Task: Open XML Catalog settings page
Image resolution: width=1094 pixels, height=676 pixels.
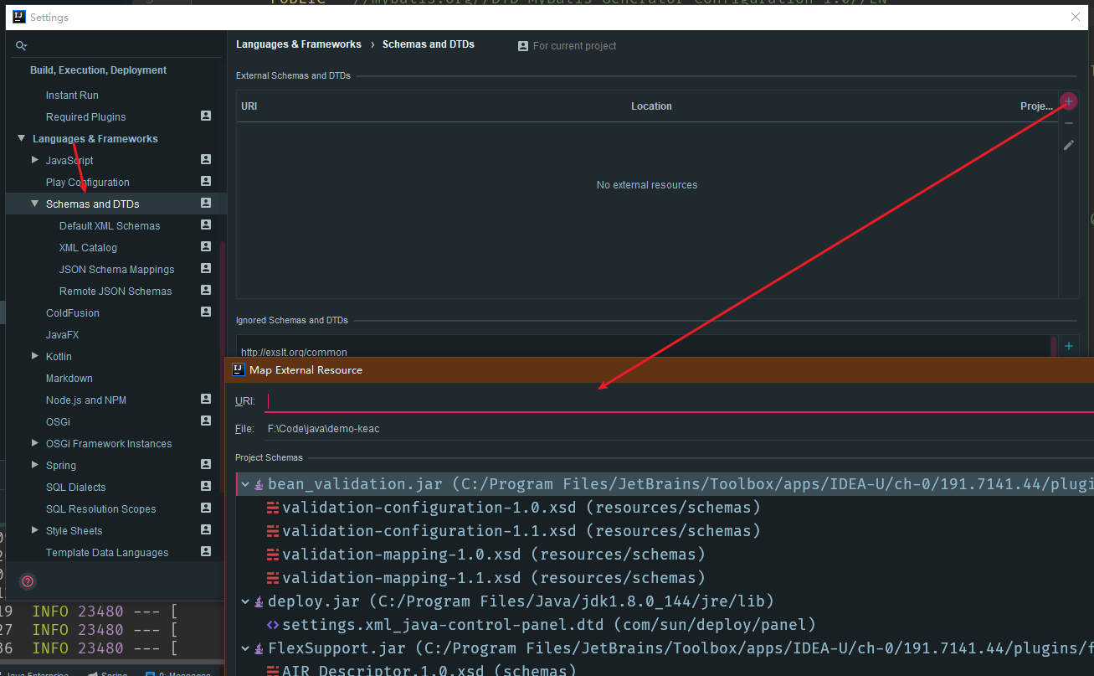Action: coord(88,248)
